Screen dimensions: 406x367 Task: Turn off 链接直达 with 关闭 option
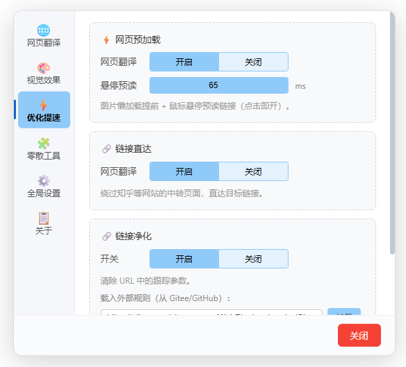[x=253, y=171]
